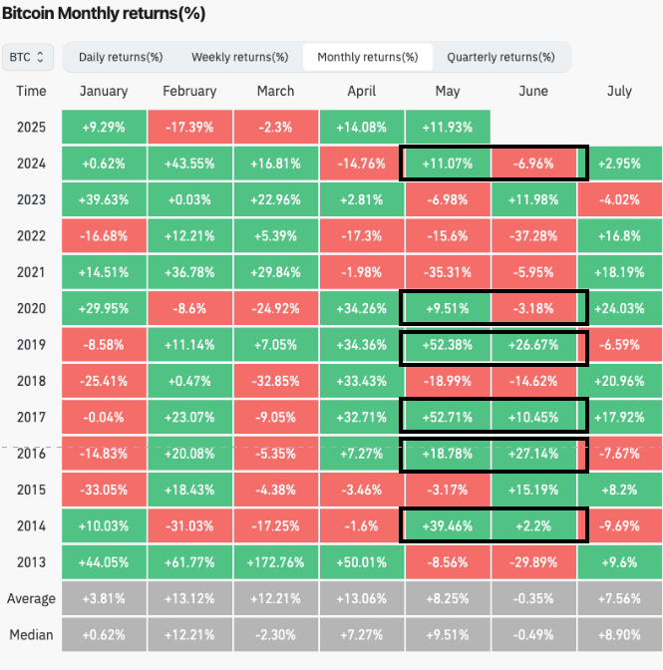Click the June 2022 -37.28% cell
The width and height of the screenshot is (663, 670).
click(533, 235)
